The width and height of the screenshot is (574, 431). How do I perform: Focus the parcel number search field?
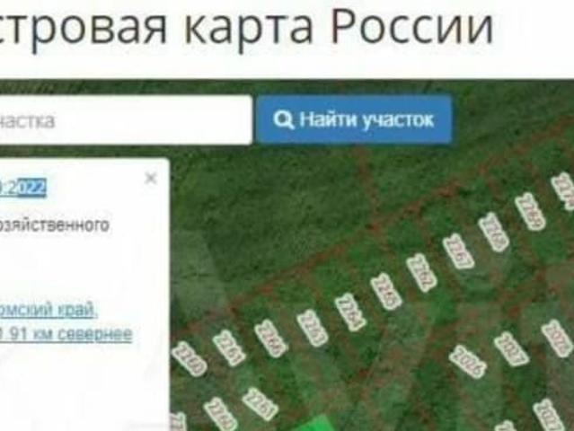pos(125,120)
